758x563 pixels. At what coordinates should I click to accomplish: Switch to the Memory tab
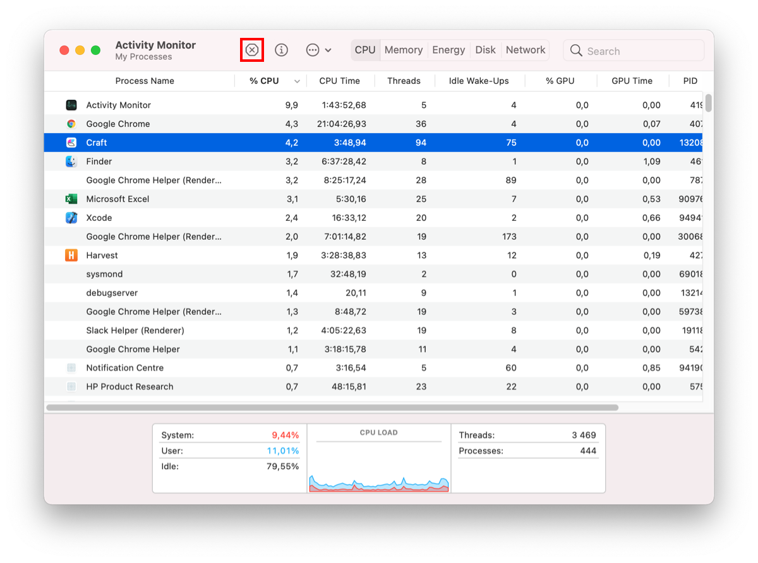point(404,49)
